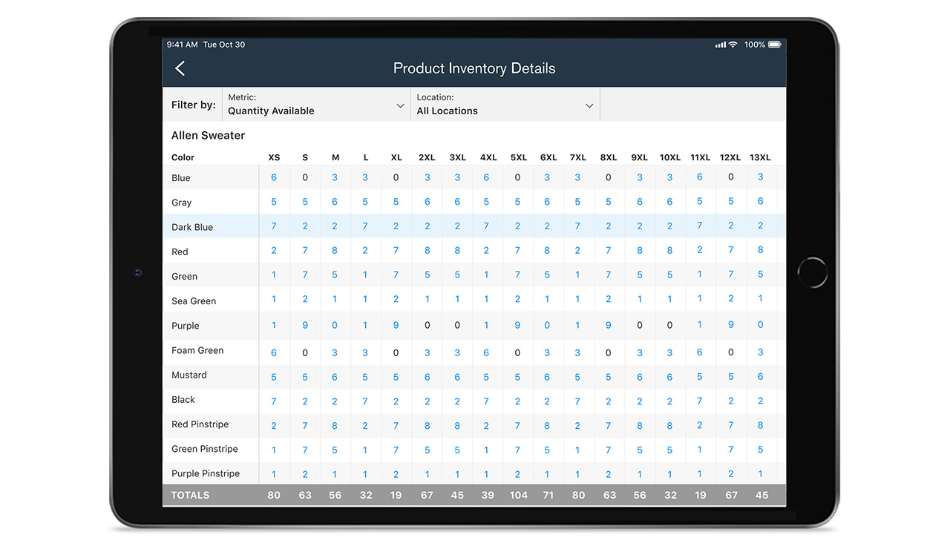
Task: Tap the Wi-Fi icon in status bar
Action: coord(733,45)
